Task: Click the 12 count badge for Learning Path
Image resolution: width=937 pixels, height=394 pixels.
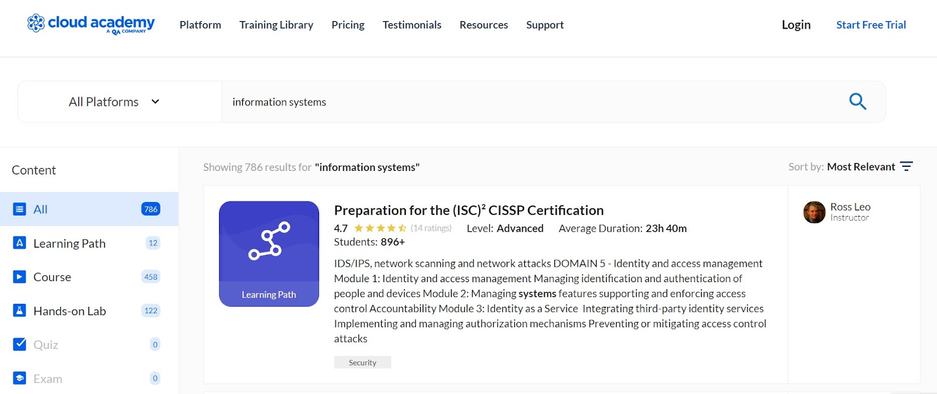Action: tap(153, 243)
